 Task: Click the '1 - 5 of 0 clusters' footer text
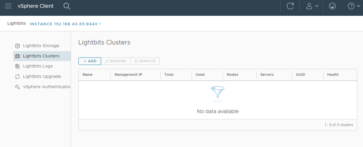tap(339, 125)
